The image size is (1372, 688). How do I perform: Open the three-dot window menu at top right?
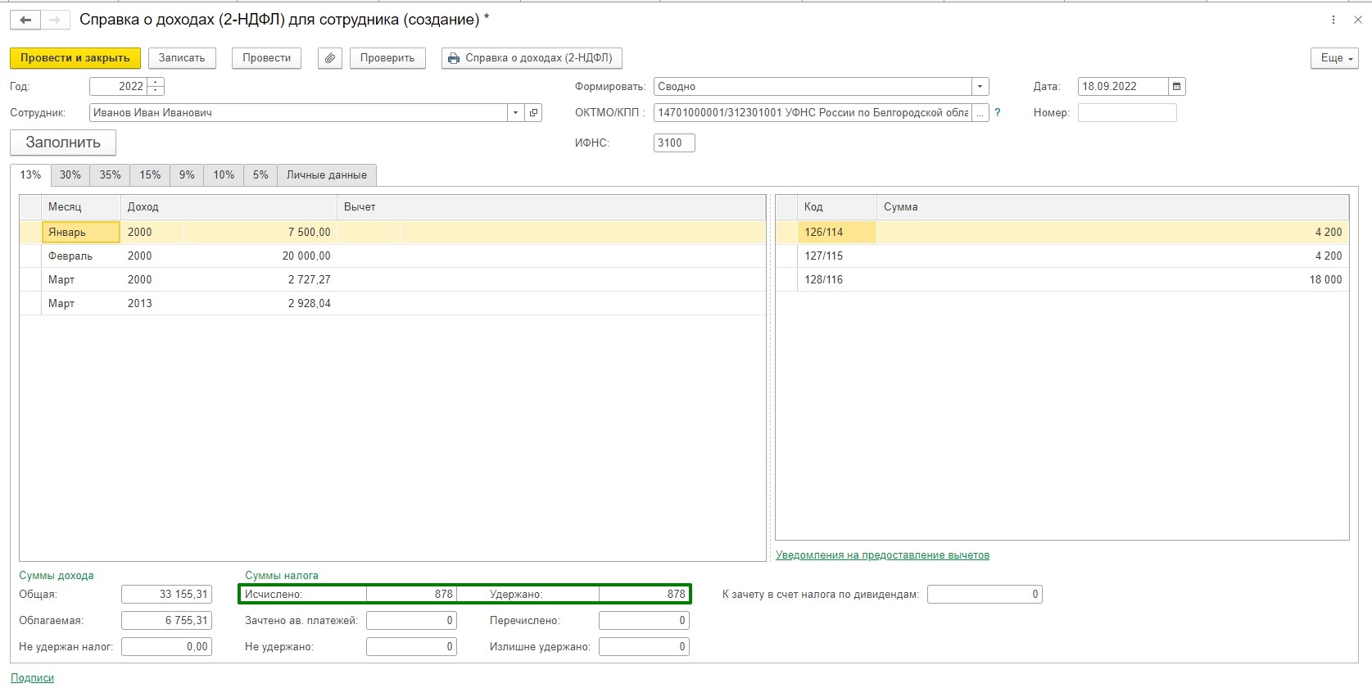[1334, 20]
